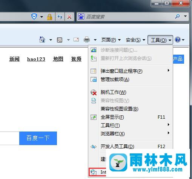Open the 页面(P) menu
The height and width of the screenshot is (179, 192).
(x=111, y=40)
